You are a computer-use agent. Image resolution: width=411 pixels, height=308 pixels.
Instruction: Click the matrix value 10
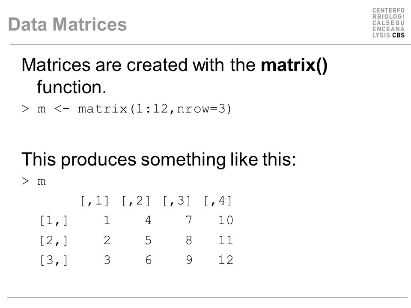pos(226,220)
